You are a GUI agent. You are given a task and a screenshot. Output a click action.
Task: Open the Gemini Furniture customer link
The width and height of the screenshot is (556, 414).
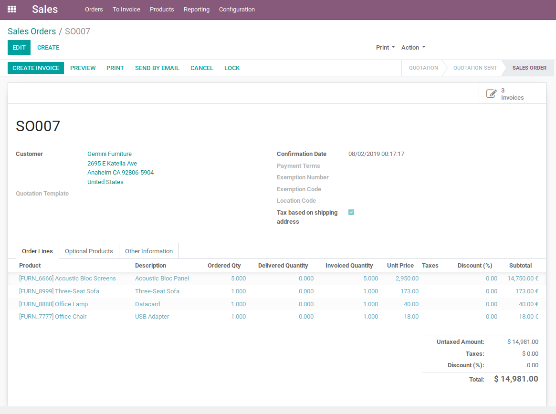pos(109,154)
